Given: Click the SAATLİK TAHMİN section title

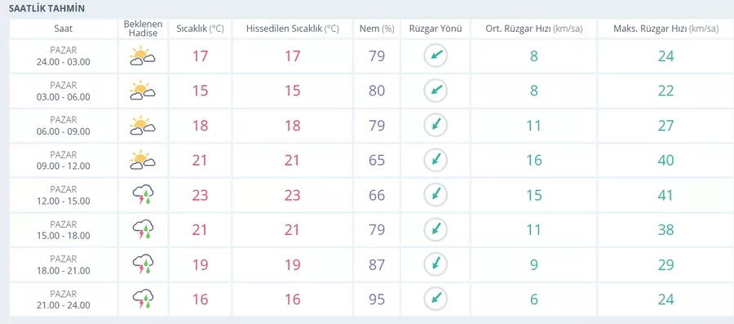Looking at the screenshot, I should (46, 9).
